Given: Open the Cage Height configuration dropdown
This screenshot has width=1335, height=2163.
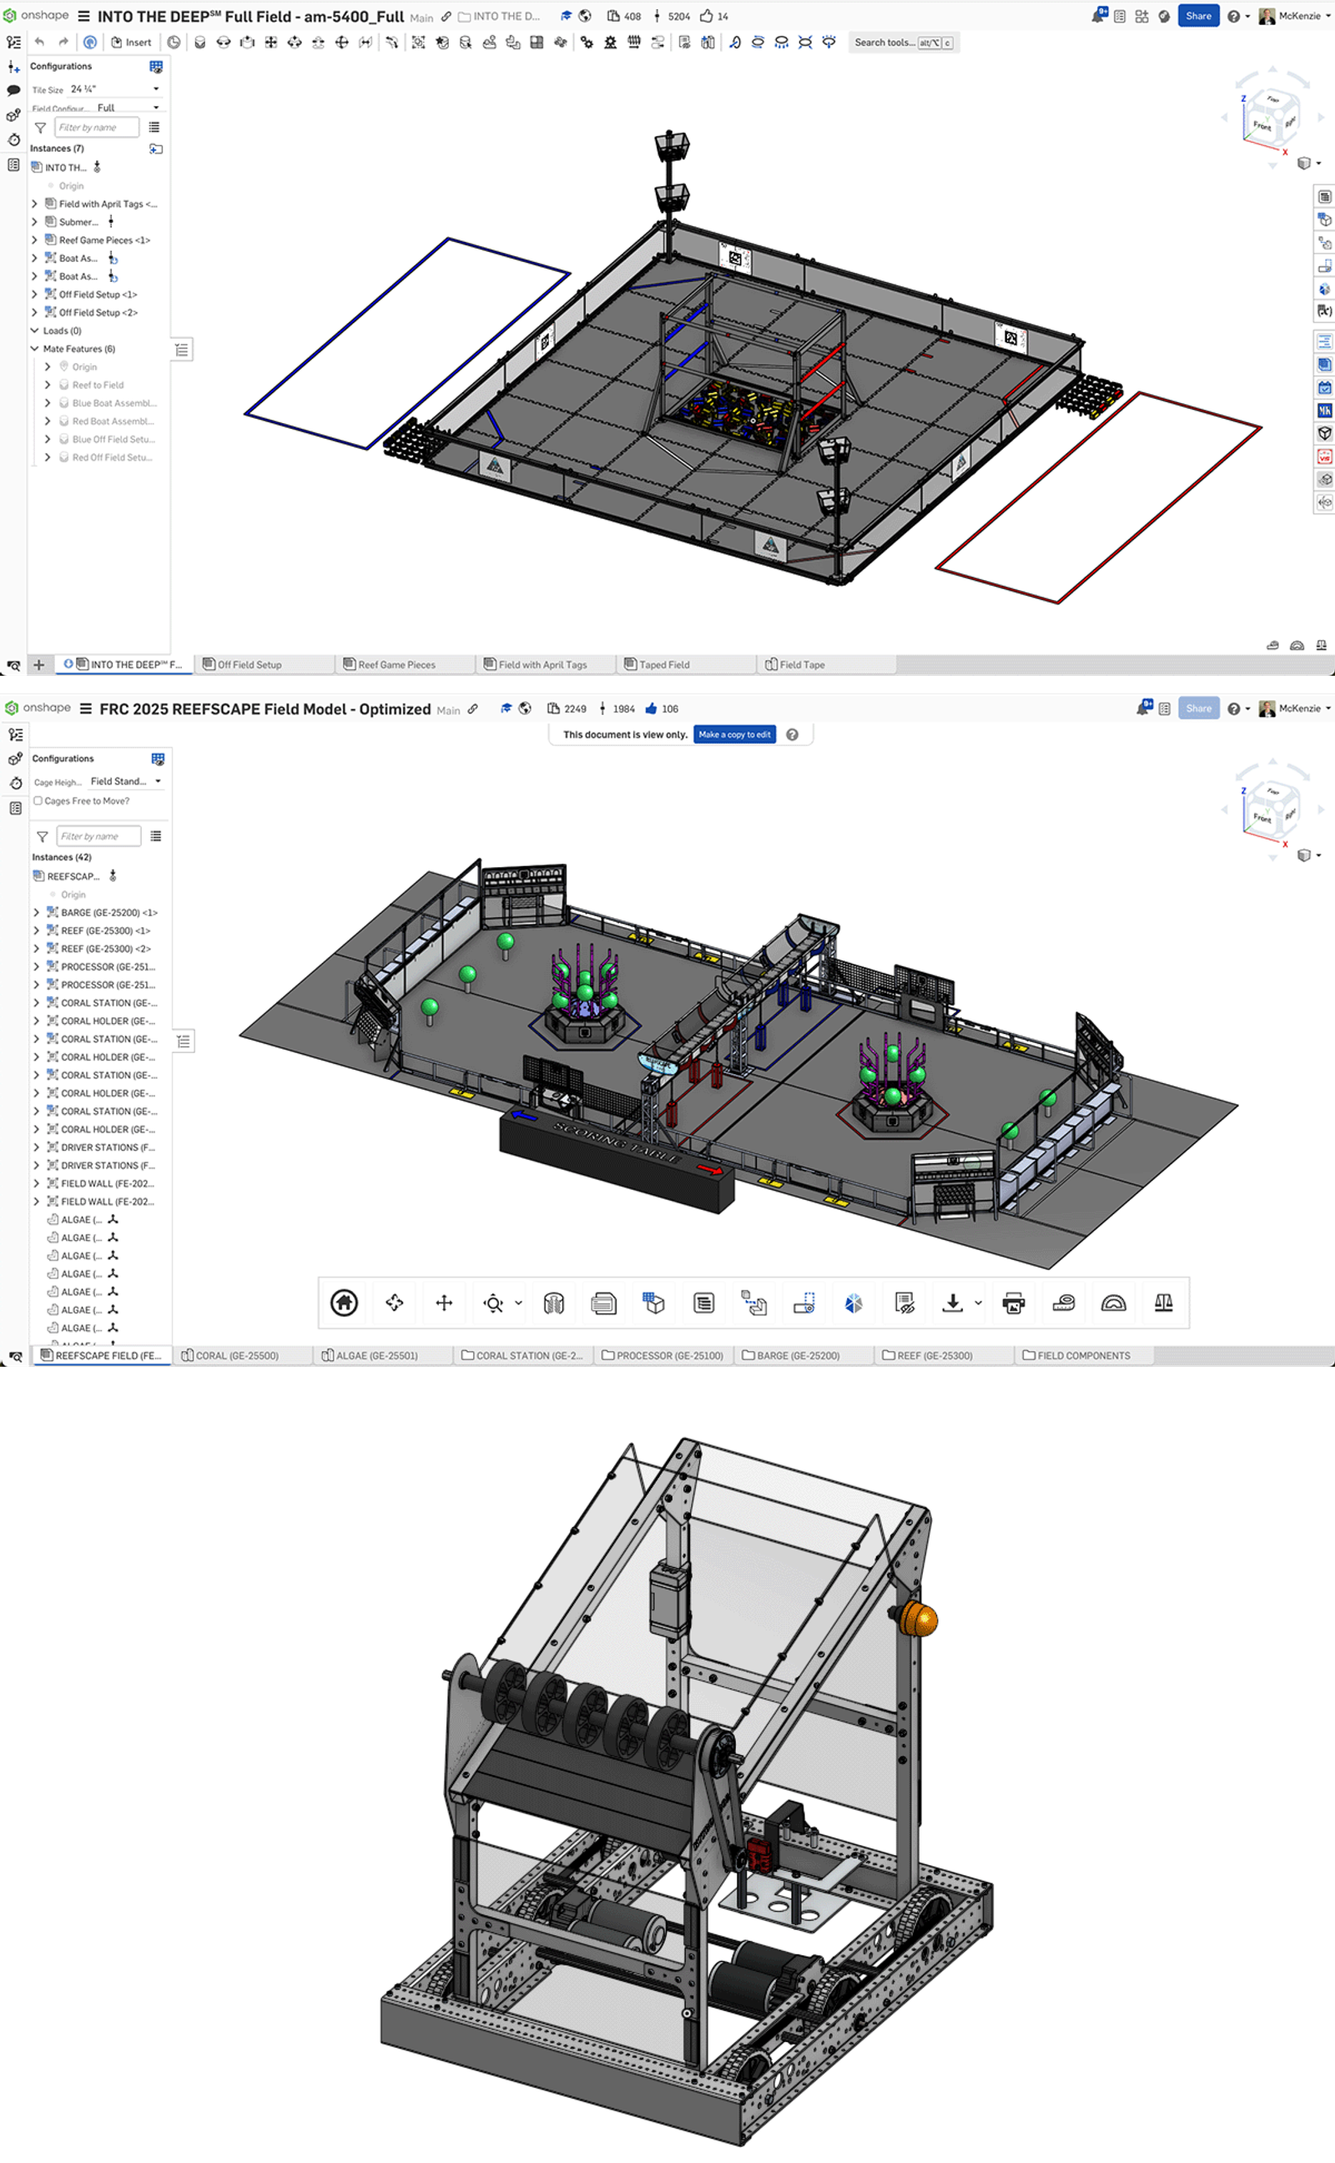Looking at the screenshot, I should tap(123, 781).
